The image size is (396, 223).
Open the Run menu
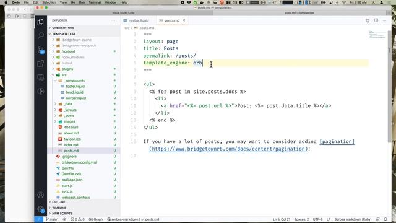point(82,2)
